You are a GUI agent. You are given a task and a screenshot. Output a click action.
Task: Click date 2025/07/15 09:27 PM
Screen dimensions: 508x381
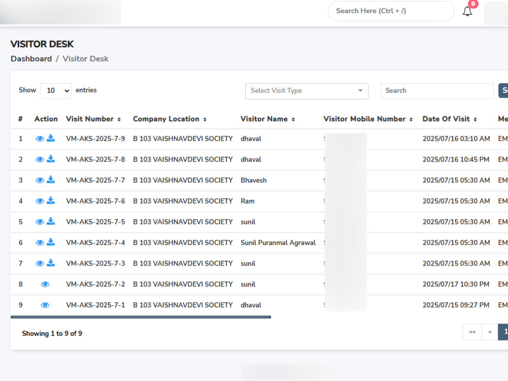click(x=456, y=305)
